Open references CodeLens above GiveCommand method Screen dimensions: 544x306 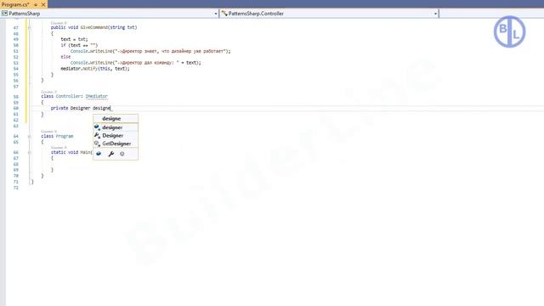59,23
